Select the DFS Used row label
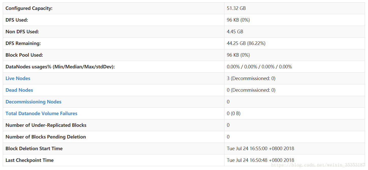Viewport: 368px width, 170px height. point(17,20)
